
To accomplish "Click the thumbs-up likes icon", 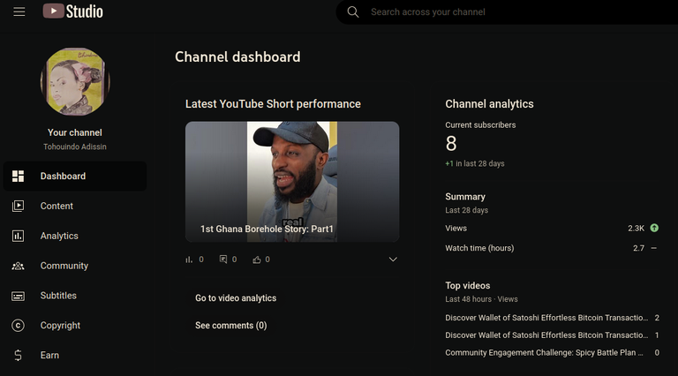I will tap(257, 259).
